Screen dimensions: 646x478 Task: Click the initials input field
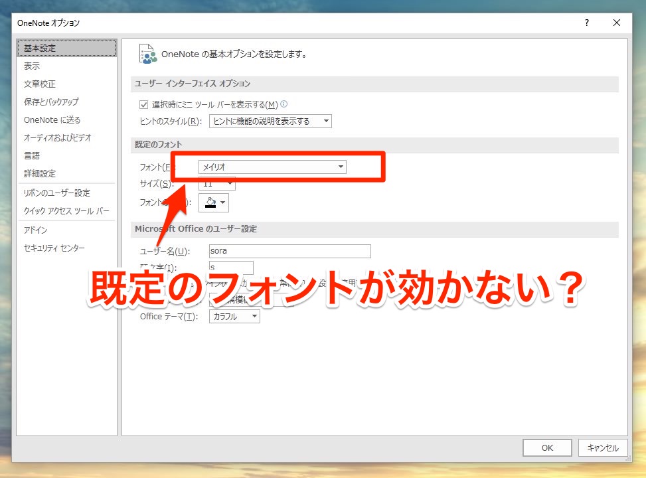pos(231,268)
